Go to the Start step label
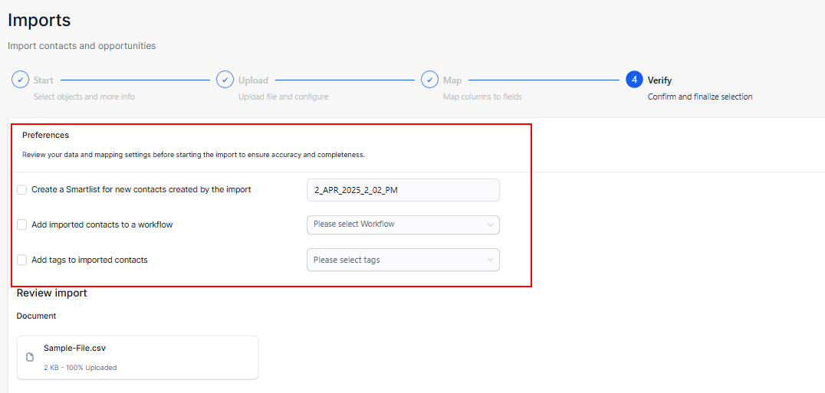 pos(43,80)
